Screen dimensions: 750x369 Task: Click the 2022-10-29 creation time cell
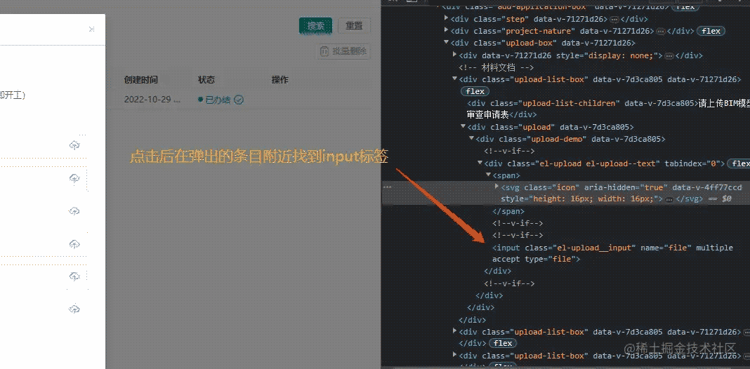152,100
